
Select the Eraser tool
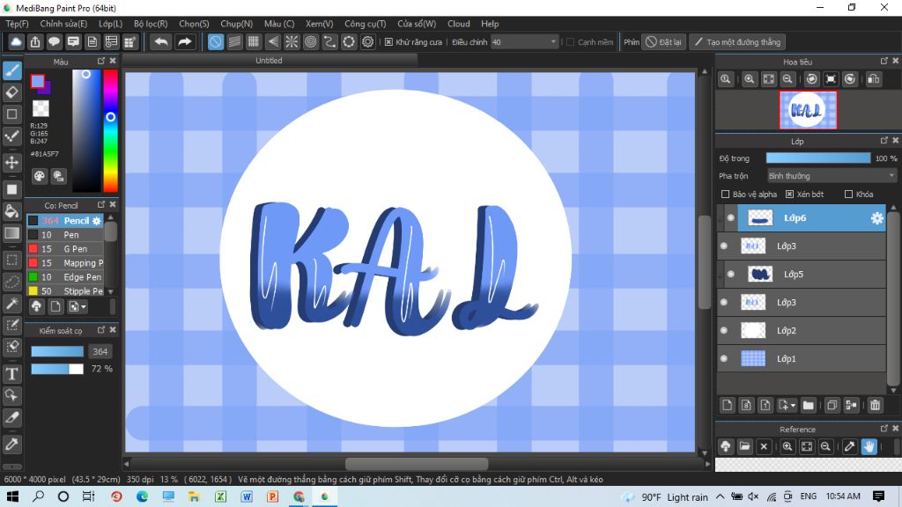click(12, 92)
